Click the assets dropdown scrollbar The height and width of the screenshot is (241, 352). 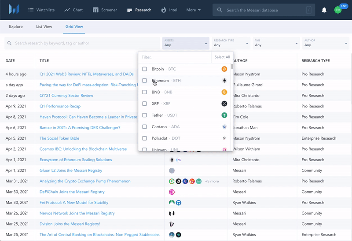232,67
